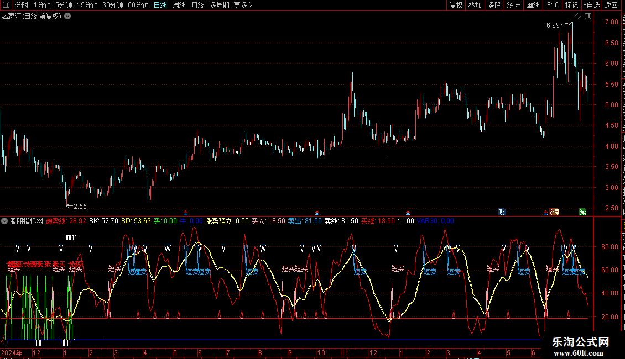This screenshot has height=359, width=625.
Task: Open the 复权 adjustment menu
Action: [456, 5]
